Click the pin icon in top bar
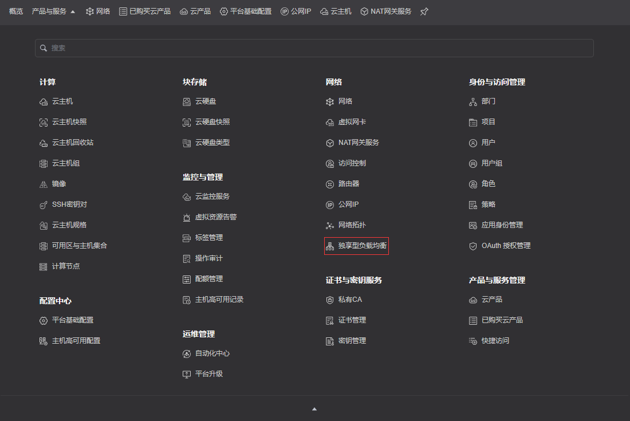The image size is (630, 421). coord(424,11)
